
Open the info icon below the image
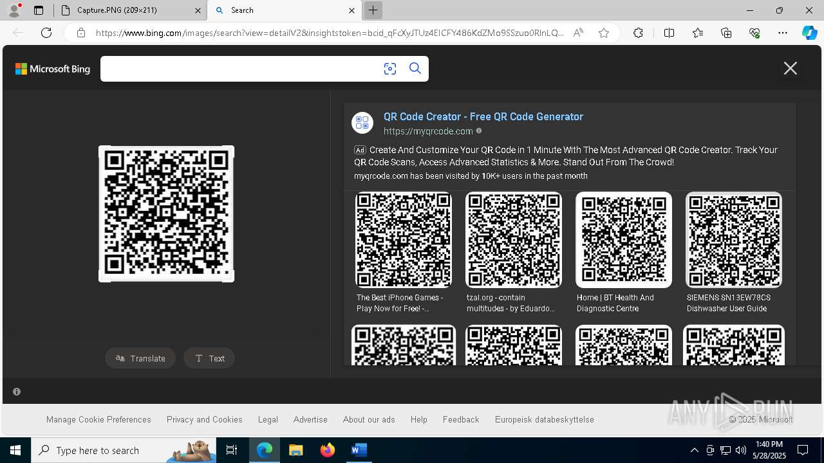17,392
